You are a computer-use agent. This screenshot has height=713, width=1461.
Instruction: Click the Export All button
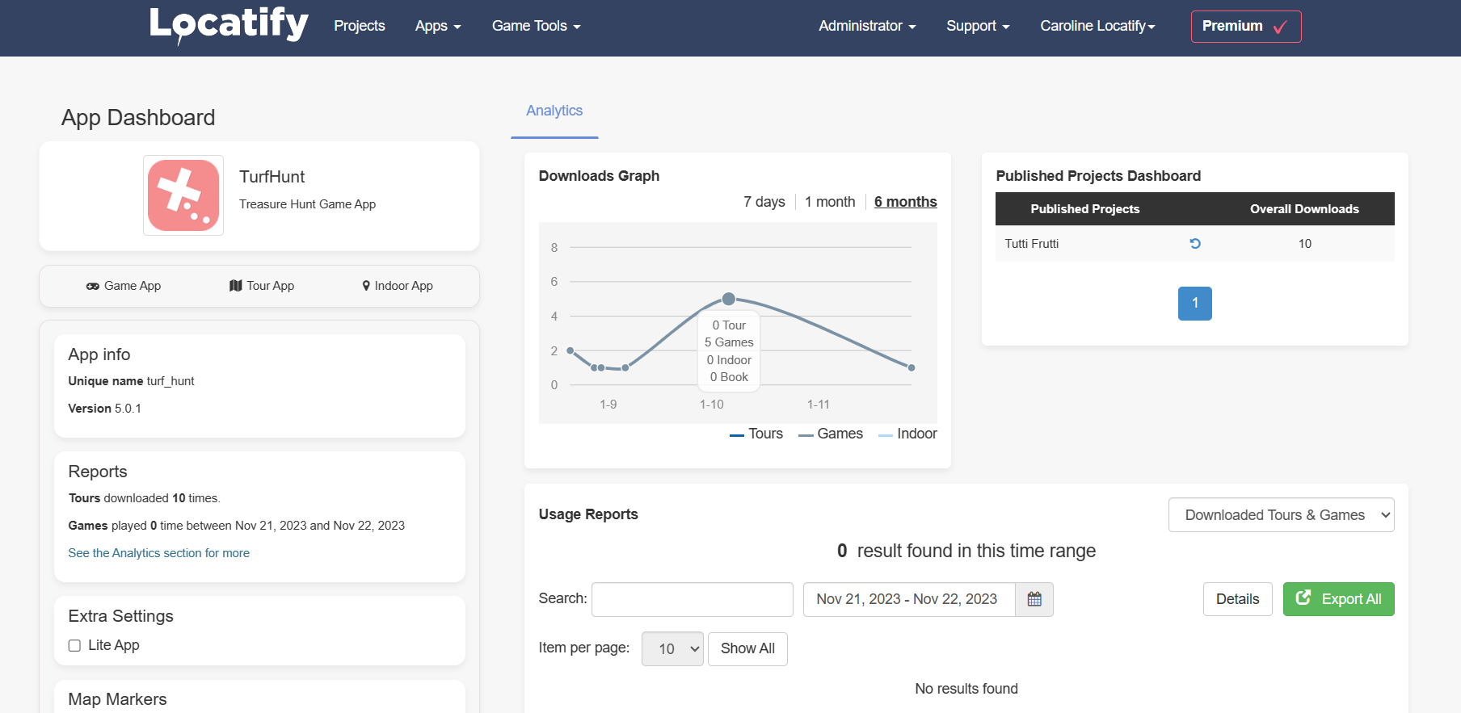[x=1339, y=599]
